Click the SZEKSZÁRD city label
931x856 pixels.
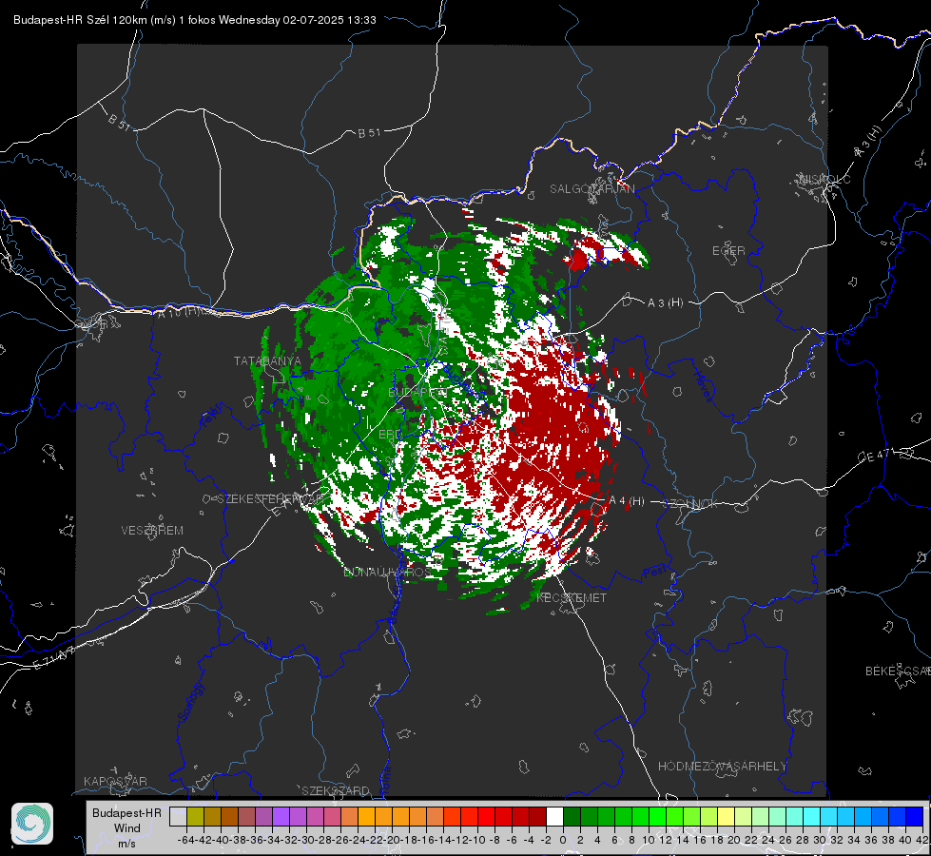pos(336,790)
